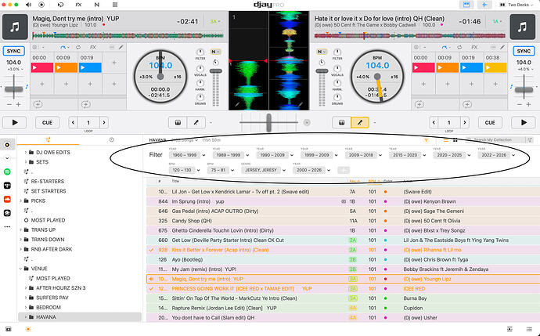Open deck 2 key 1A dropdown
The width and height of the screenshot is (540, 336).
[497, 21]
